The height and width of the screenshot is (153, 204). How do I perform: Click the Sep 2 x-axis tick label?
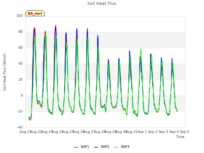click(x=153, y=132)
